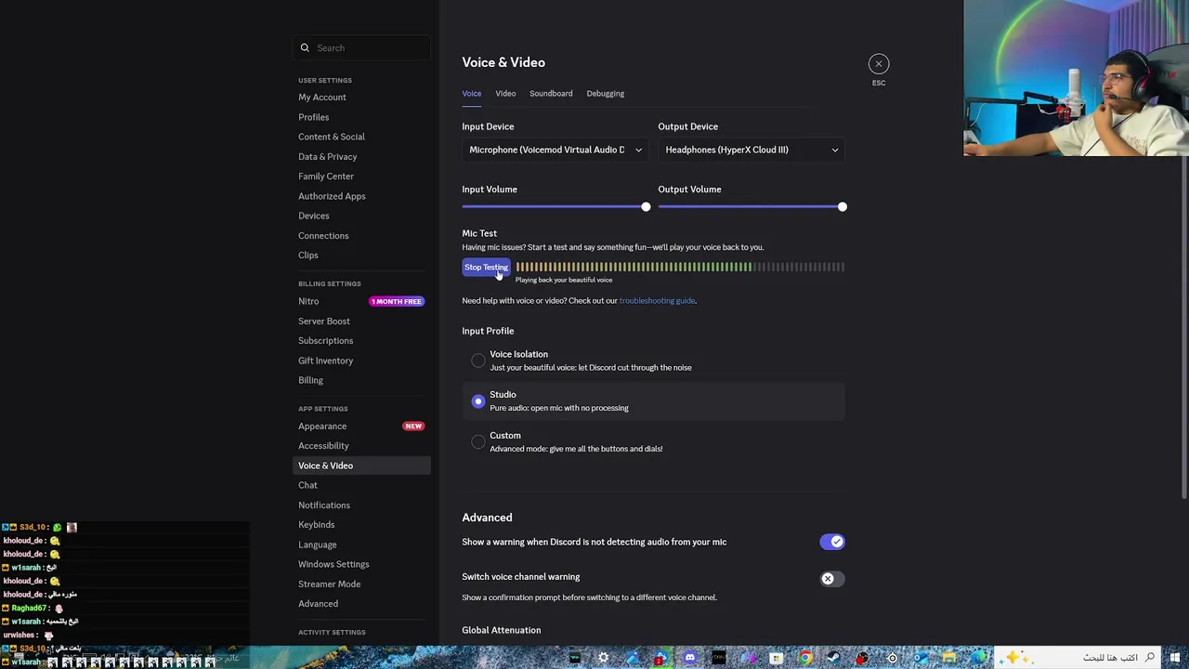Image resolution: width=1189 pixels, height=669 pixels.
Task: Click the taskbar search box
Action: [1078, 658]
